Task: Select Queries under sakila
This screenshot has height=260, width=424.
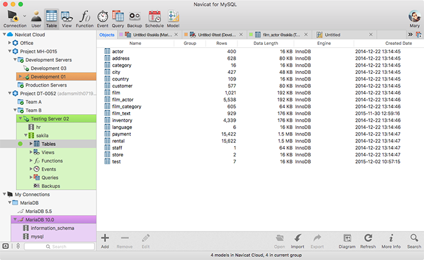Action: pos(50,178)
